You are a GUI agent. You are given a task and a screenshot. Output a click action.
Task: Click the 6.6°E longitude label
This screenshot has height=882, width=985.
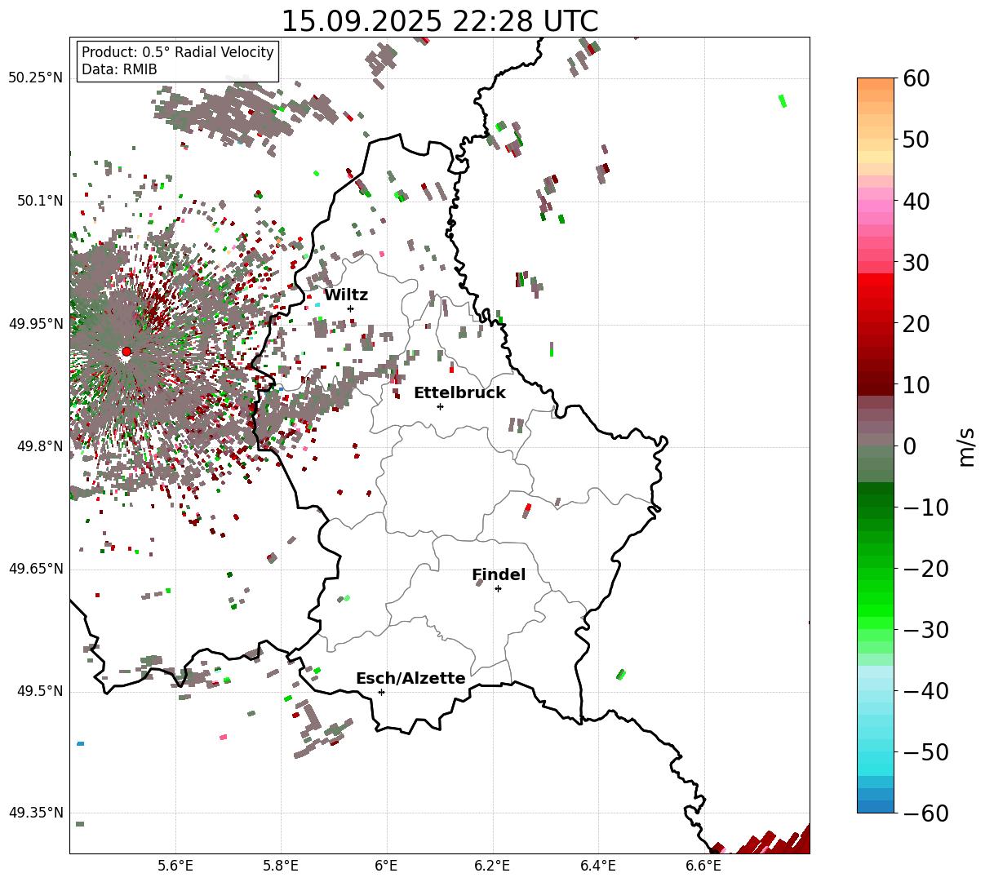click(x=704, y=866)
